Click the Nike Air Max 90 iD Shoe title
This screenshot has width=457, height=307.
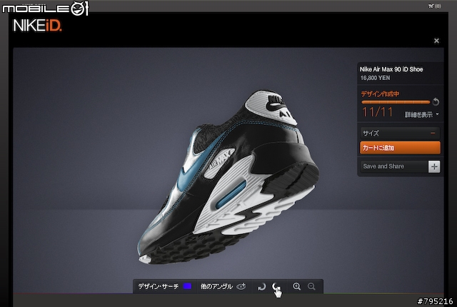pyautogui.click(x=391, y=69)
